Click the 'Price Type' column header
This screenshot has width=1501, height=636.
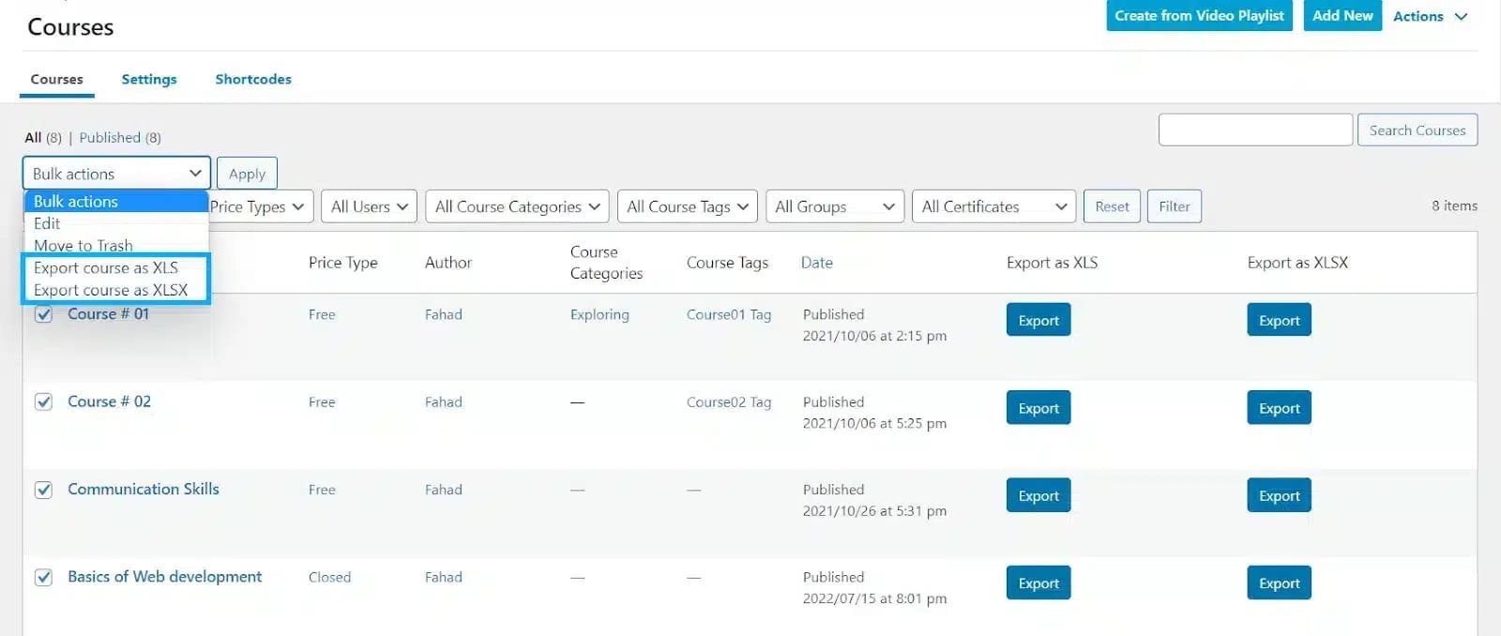pos(342,263)
